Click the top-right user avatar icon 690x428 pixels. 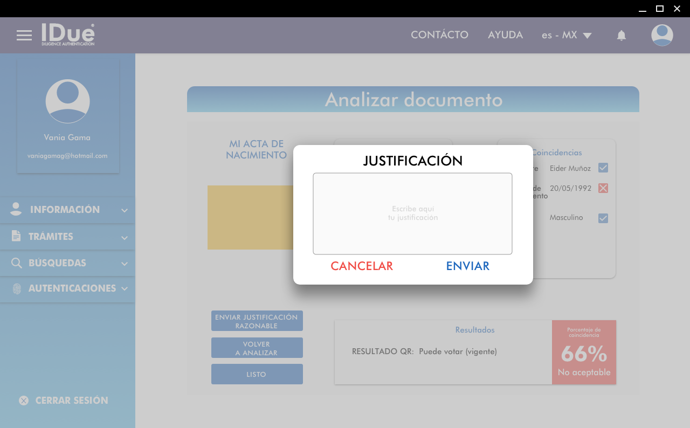(x=662, y=35)
